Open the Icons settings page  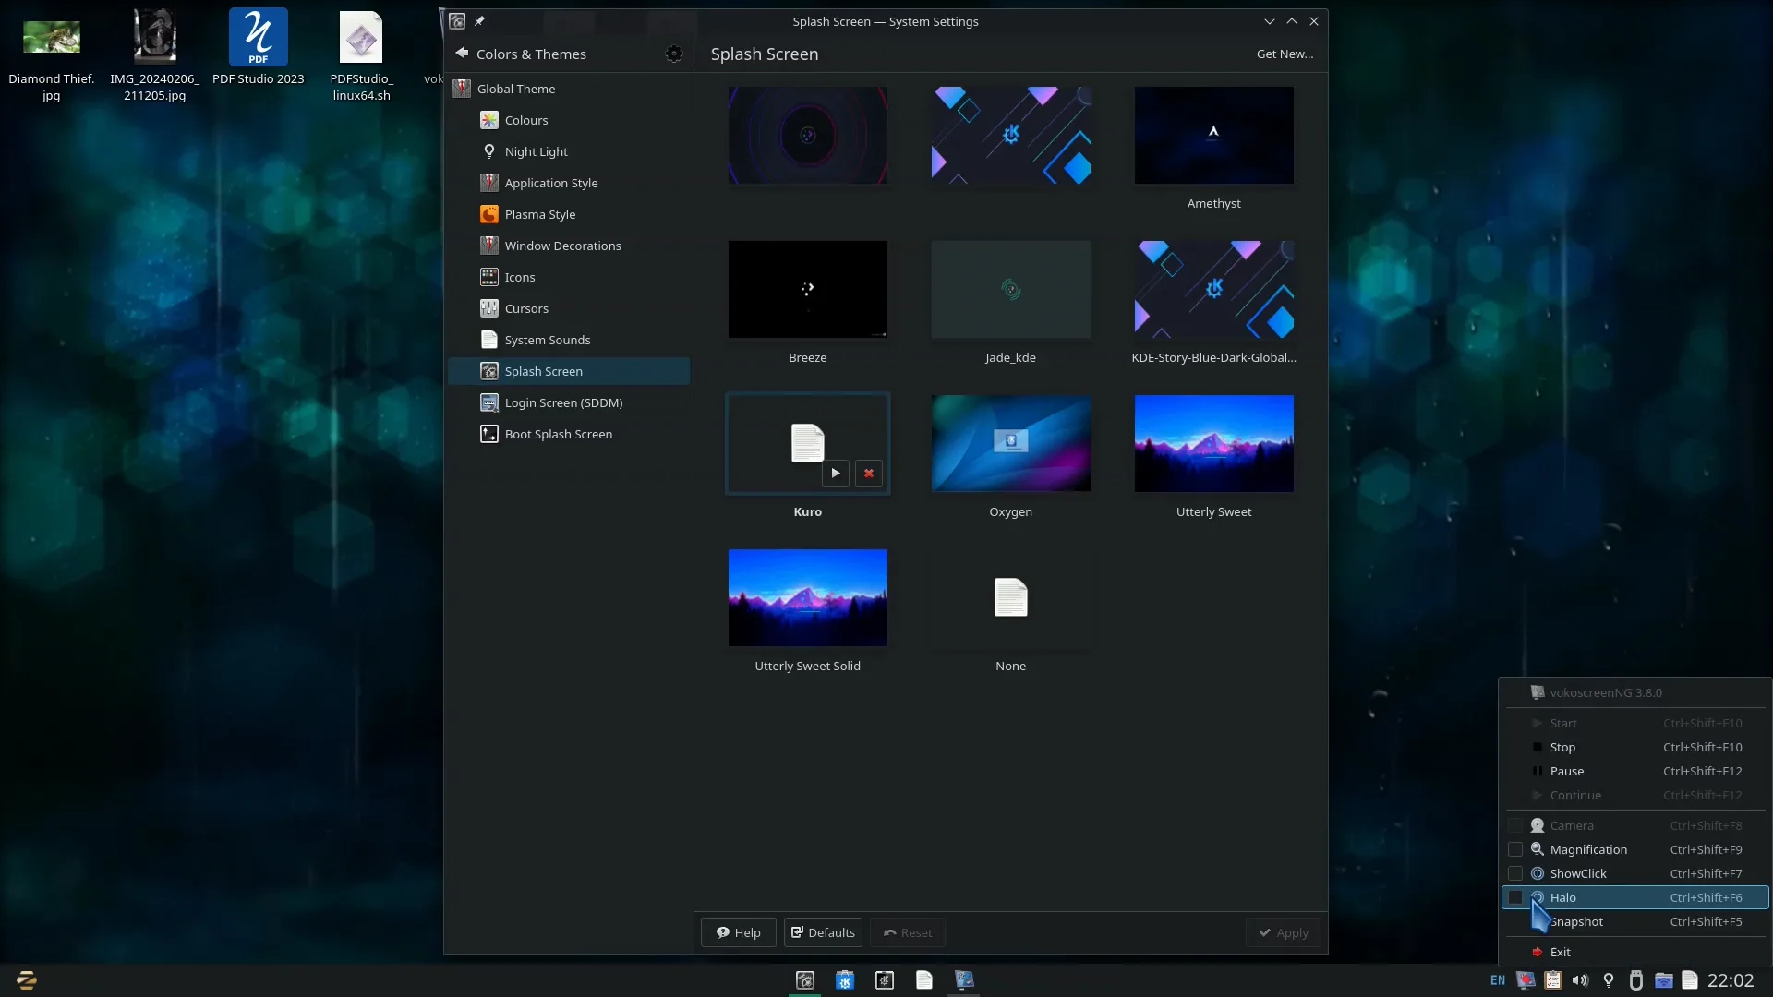click(x=569, y=277)
